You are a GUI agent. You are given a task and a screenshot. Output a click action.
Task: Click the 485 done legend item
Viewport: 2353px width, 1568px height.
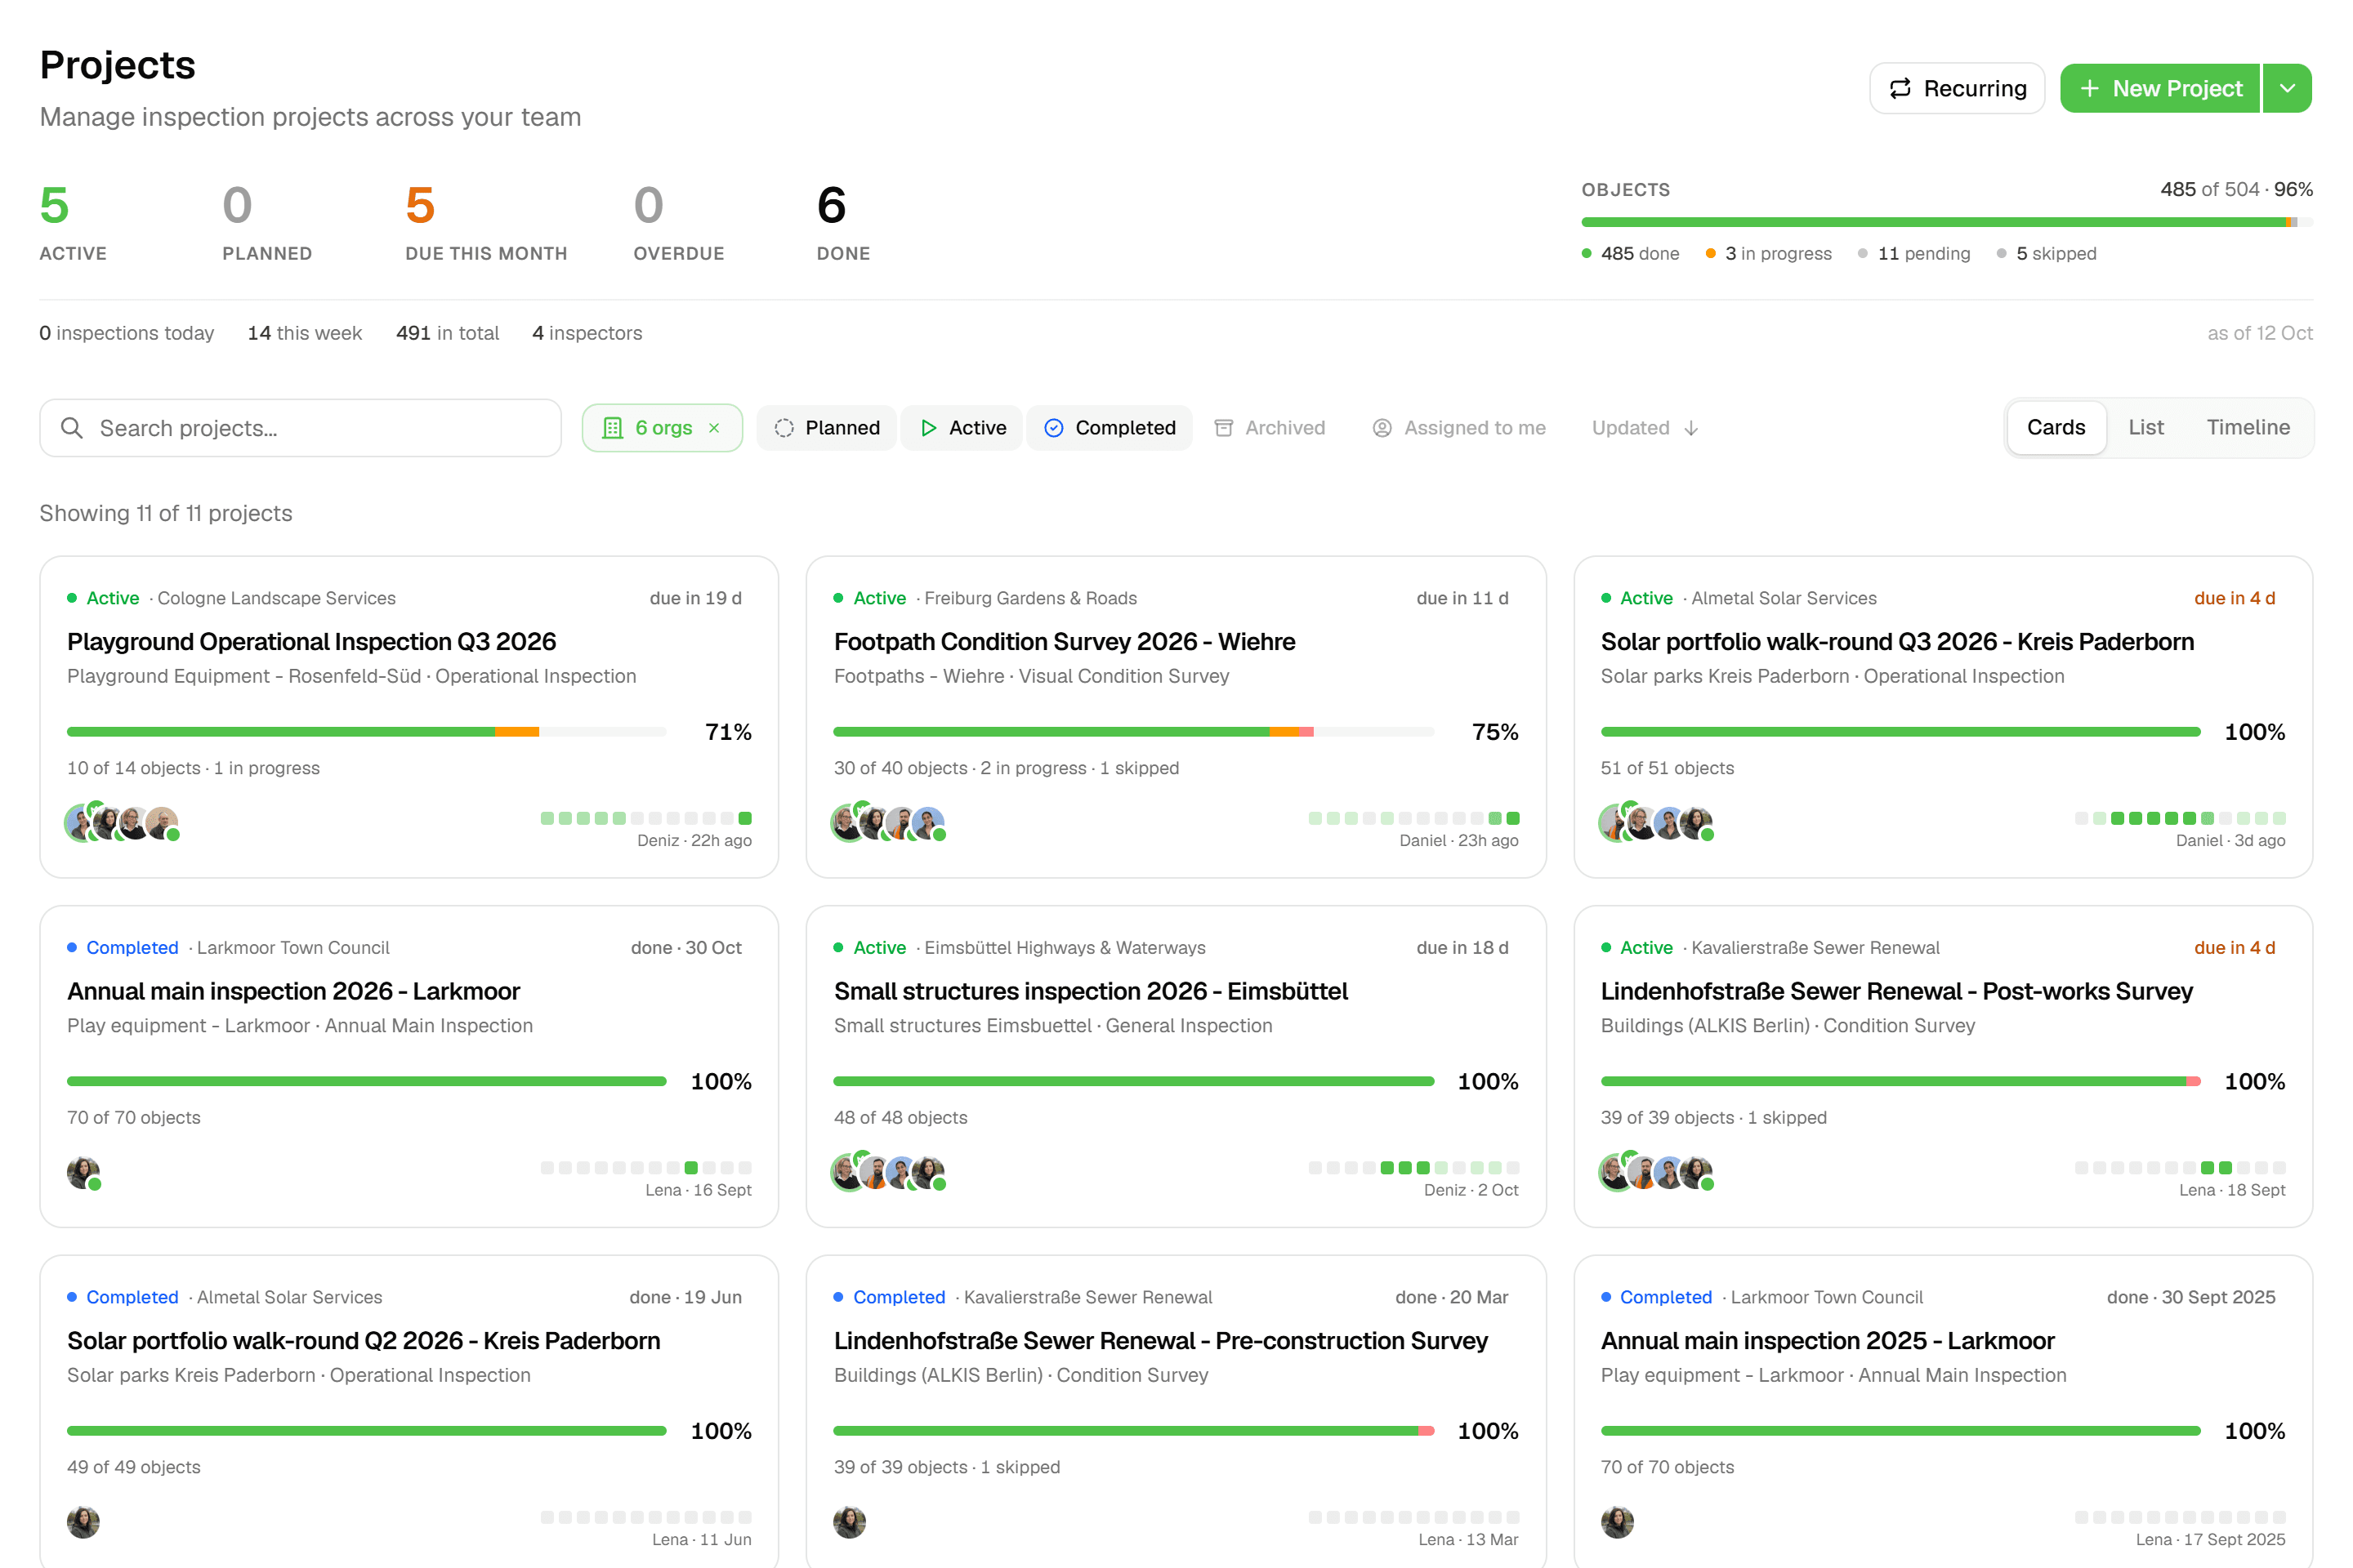(1631, 254)
